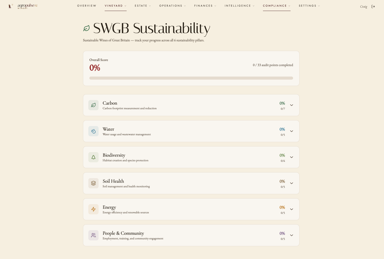Click the Water pillar droplets icon
Screen dimensions: 384x259
93,131
